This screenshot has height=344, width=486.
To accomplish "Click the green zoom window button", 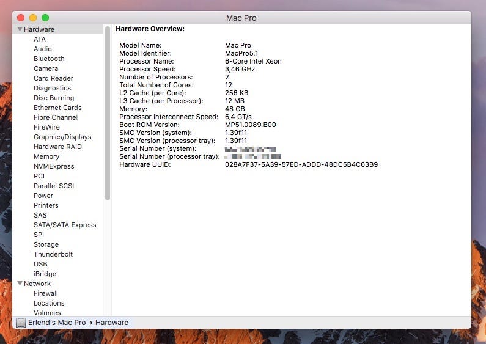I will 45,18.
